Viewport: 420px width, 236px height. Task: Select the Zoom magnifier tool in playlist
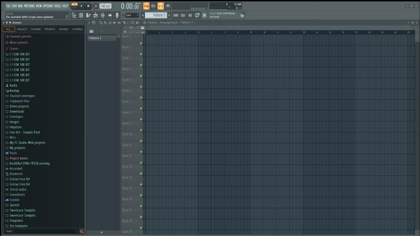[133, 23]
